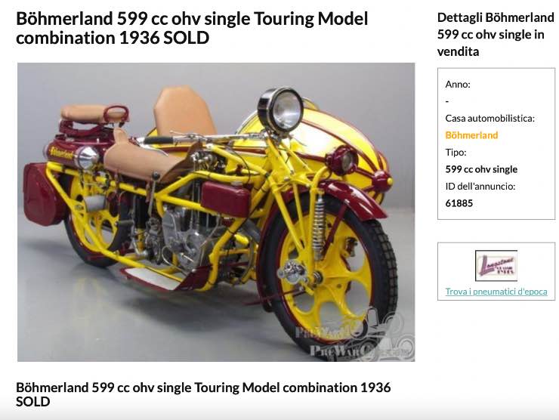Viewport: 559px width, 420px height.
Task: Click the dash under the Anno field
Action: (447, 101)
